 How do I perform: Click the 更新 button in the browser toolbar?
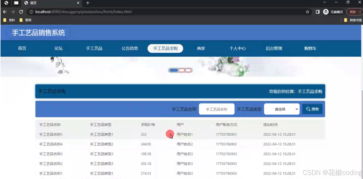352,12
